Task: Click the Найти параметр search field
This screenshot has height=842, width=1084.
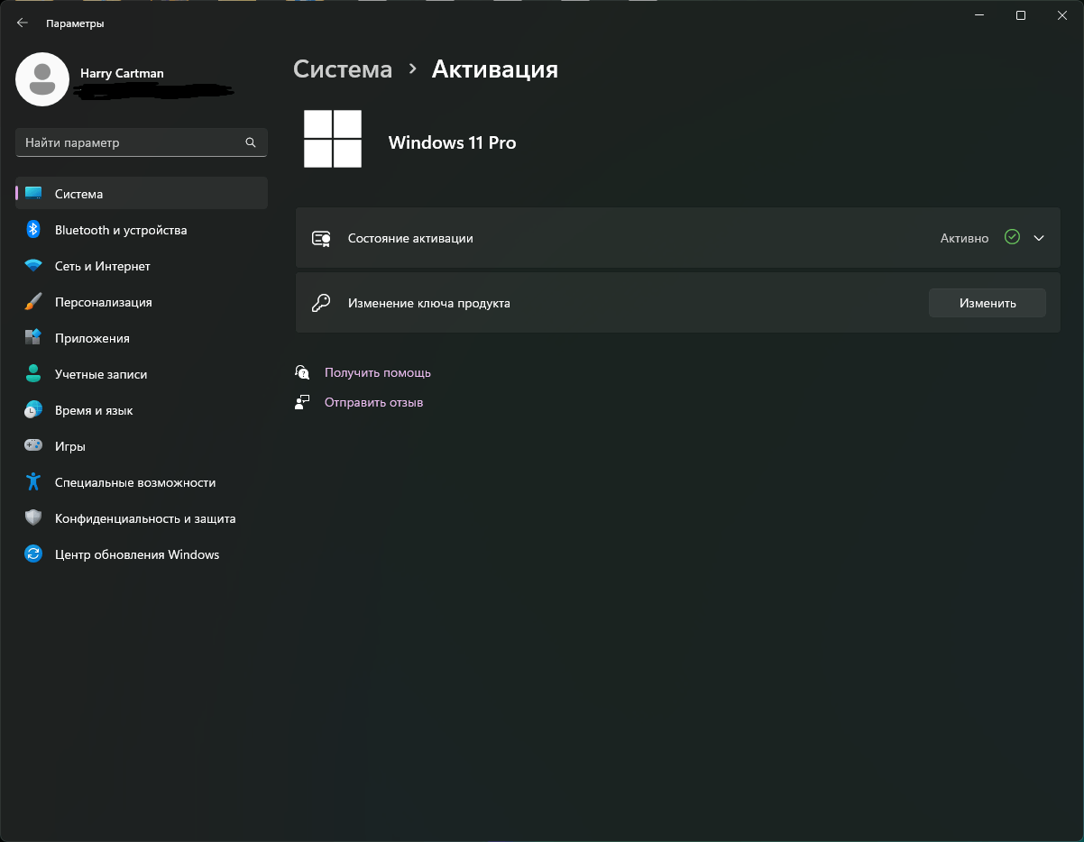Action: [x=142, y=142]
